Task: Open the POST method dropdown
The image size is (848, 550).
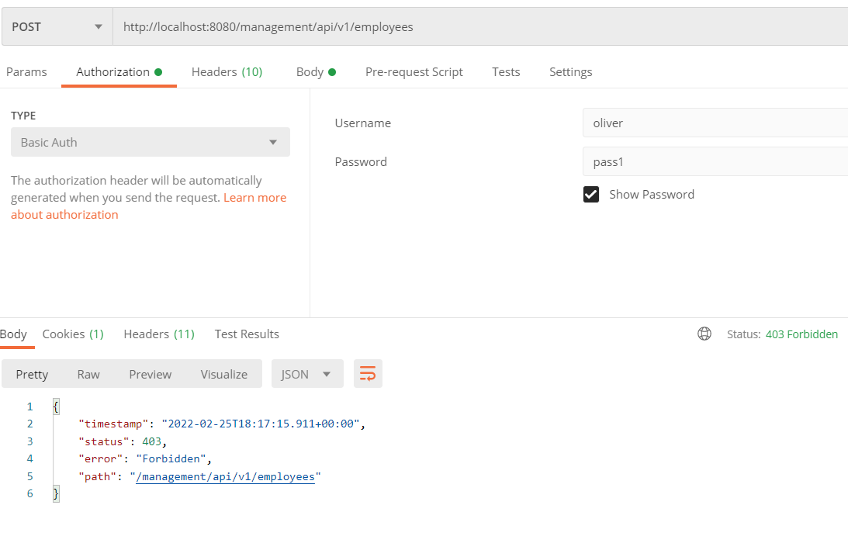Action: coord(57,27)
